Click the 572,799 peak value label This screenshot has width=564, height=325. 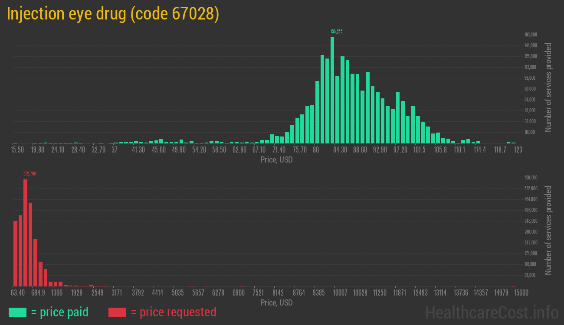30,174
